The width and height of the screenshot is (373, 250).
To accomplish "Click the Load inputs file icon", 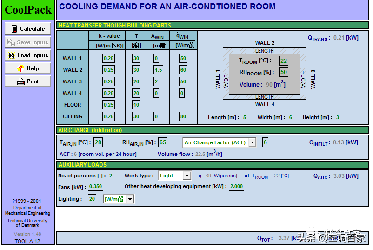I will pos(12,55).
